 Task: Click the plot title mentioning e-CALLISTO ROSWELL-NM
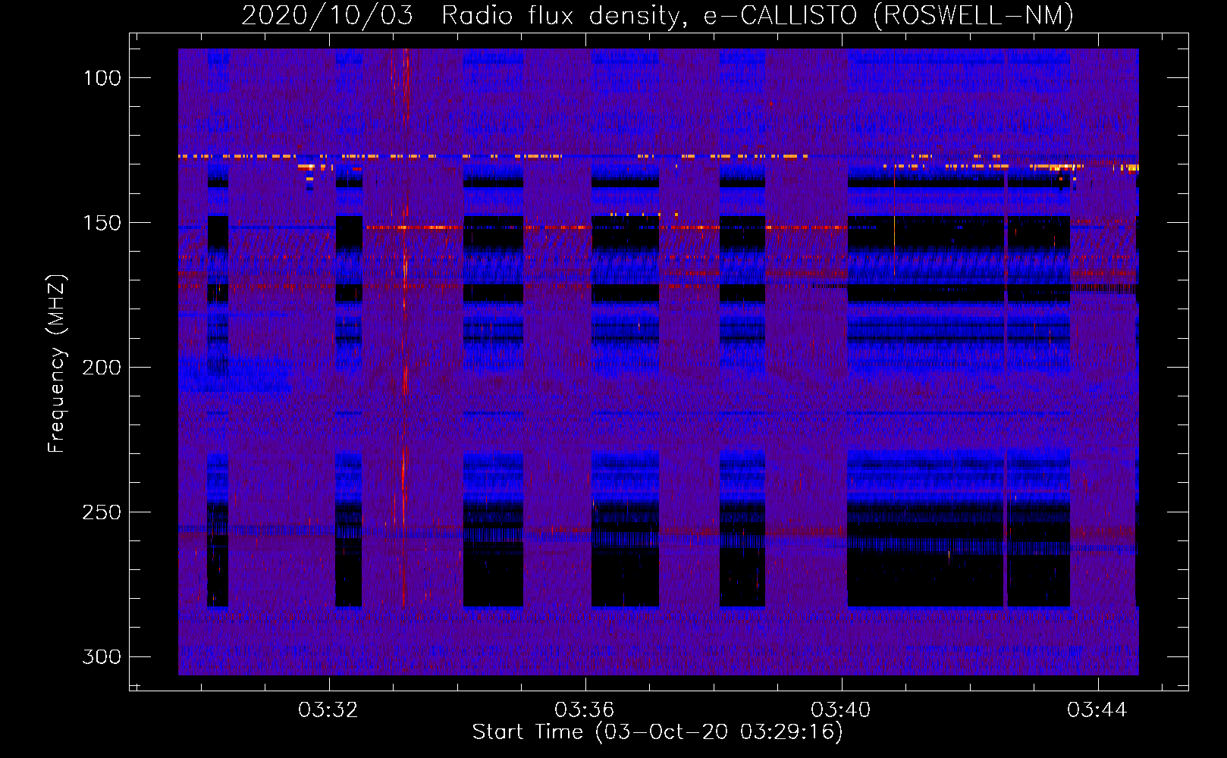click(x=657, y=16)
